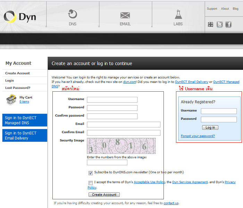
Task: Click the Log in button
Action: point(210,127)
